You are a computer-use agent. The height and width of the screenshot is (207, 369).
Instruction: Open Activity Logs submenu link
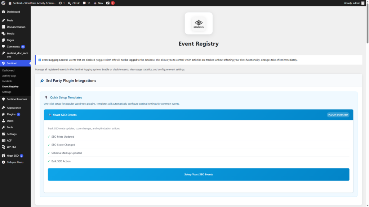coord(9,76)
